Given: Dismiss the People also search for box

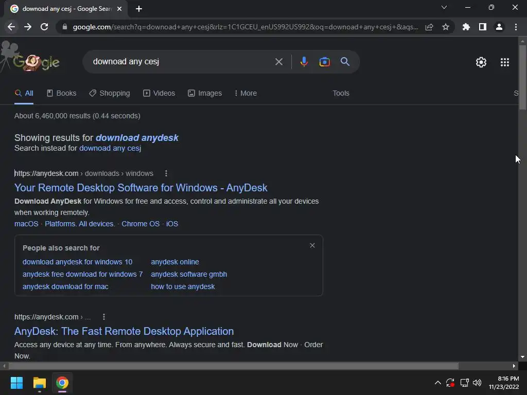Looking at the screenshot, I should click(x=312, y=245).
